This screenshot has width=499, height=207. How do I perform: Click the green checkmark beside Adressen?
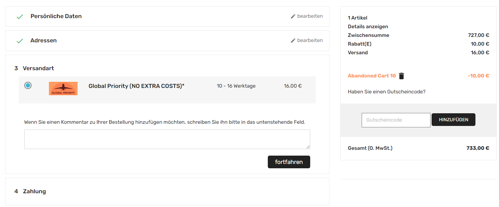point(20,41)
